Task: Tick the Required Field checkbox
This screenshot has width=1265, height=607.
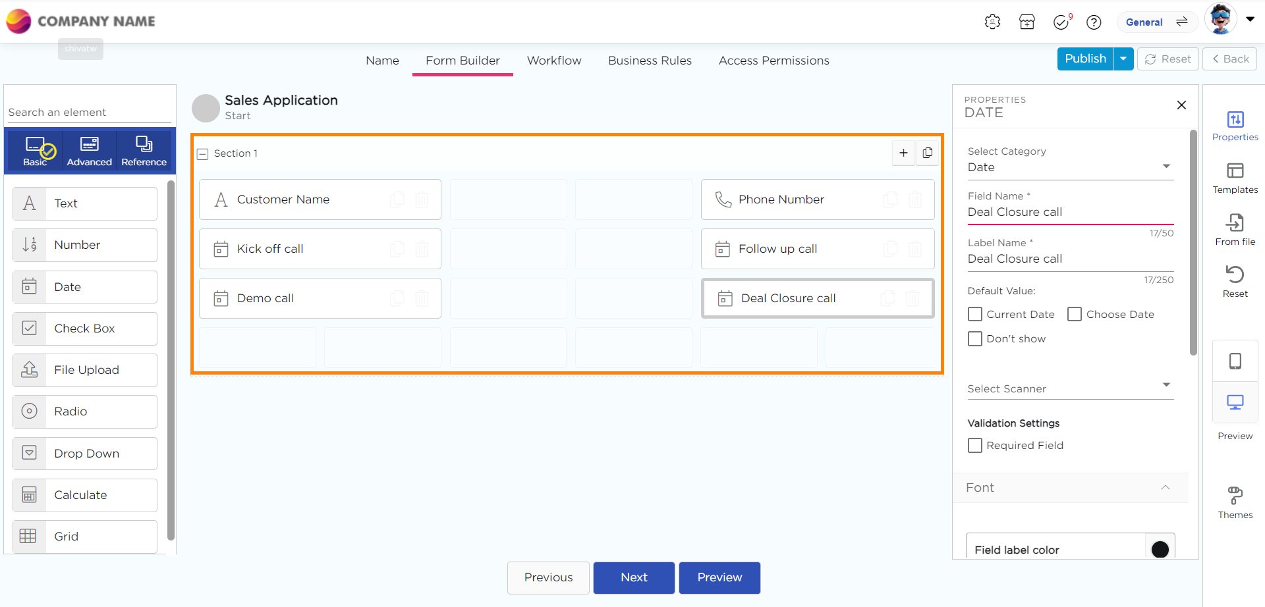Action: [975, 446]
